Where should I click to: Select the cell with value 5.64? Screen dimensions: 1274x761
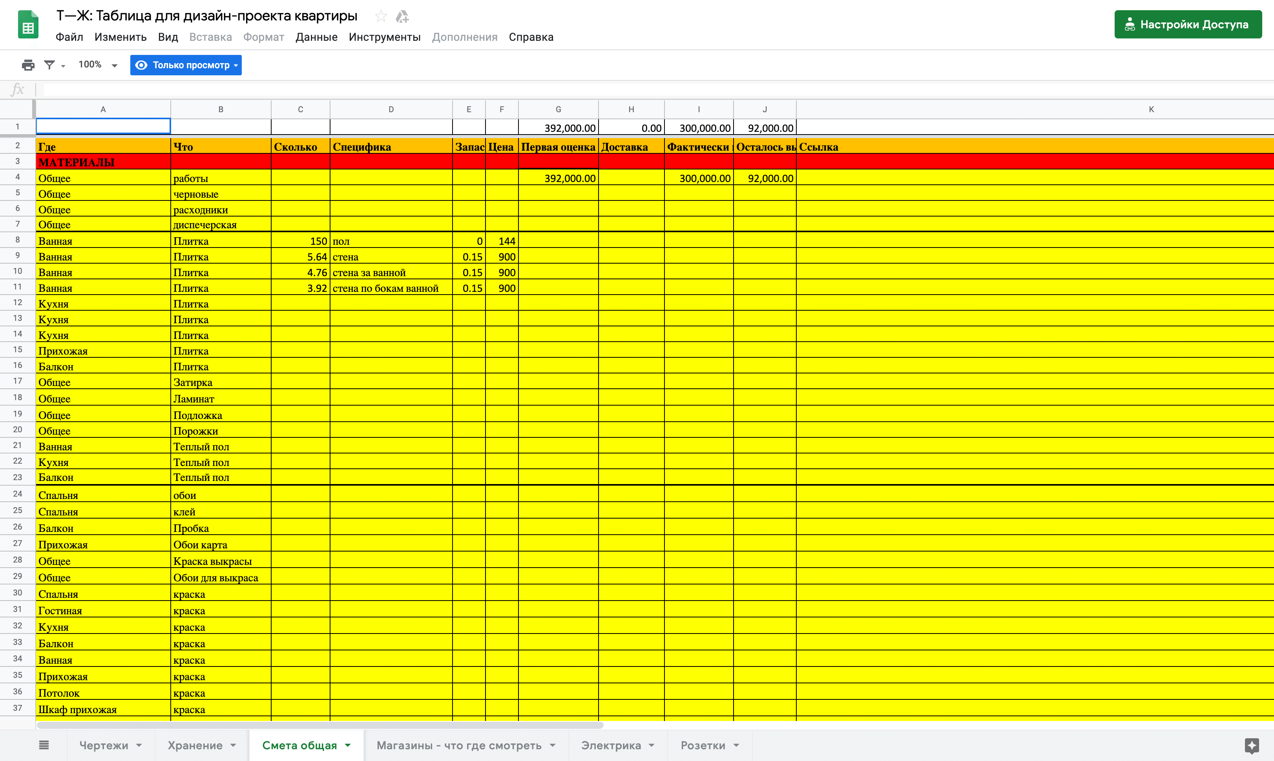(x=300, y=257)
